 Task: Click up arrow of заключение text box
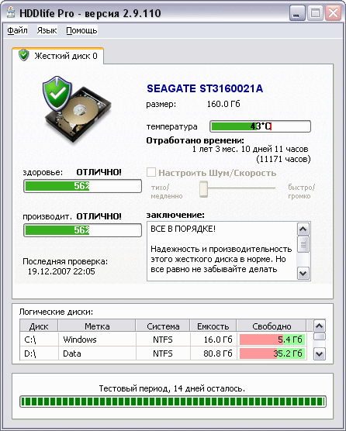click(303, 229)
